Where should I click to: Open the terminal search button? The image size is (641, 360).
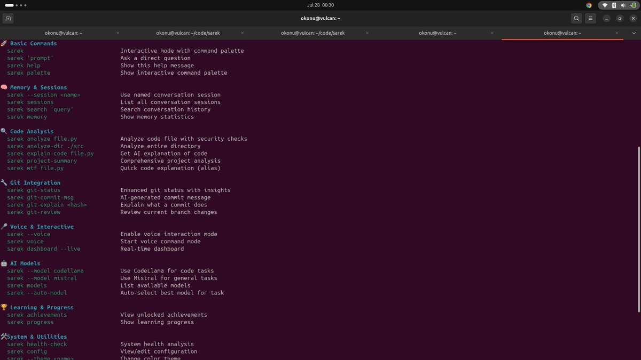[x=576, y=18]
